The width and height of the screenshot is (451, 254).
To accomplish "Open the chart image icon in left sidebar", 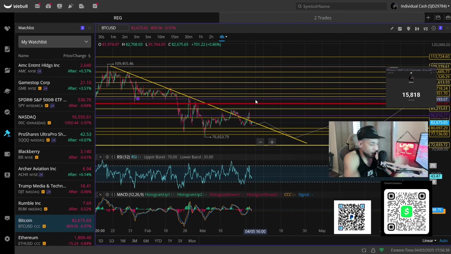I will (x=7, y=70).
